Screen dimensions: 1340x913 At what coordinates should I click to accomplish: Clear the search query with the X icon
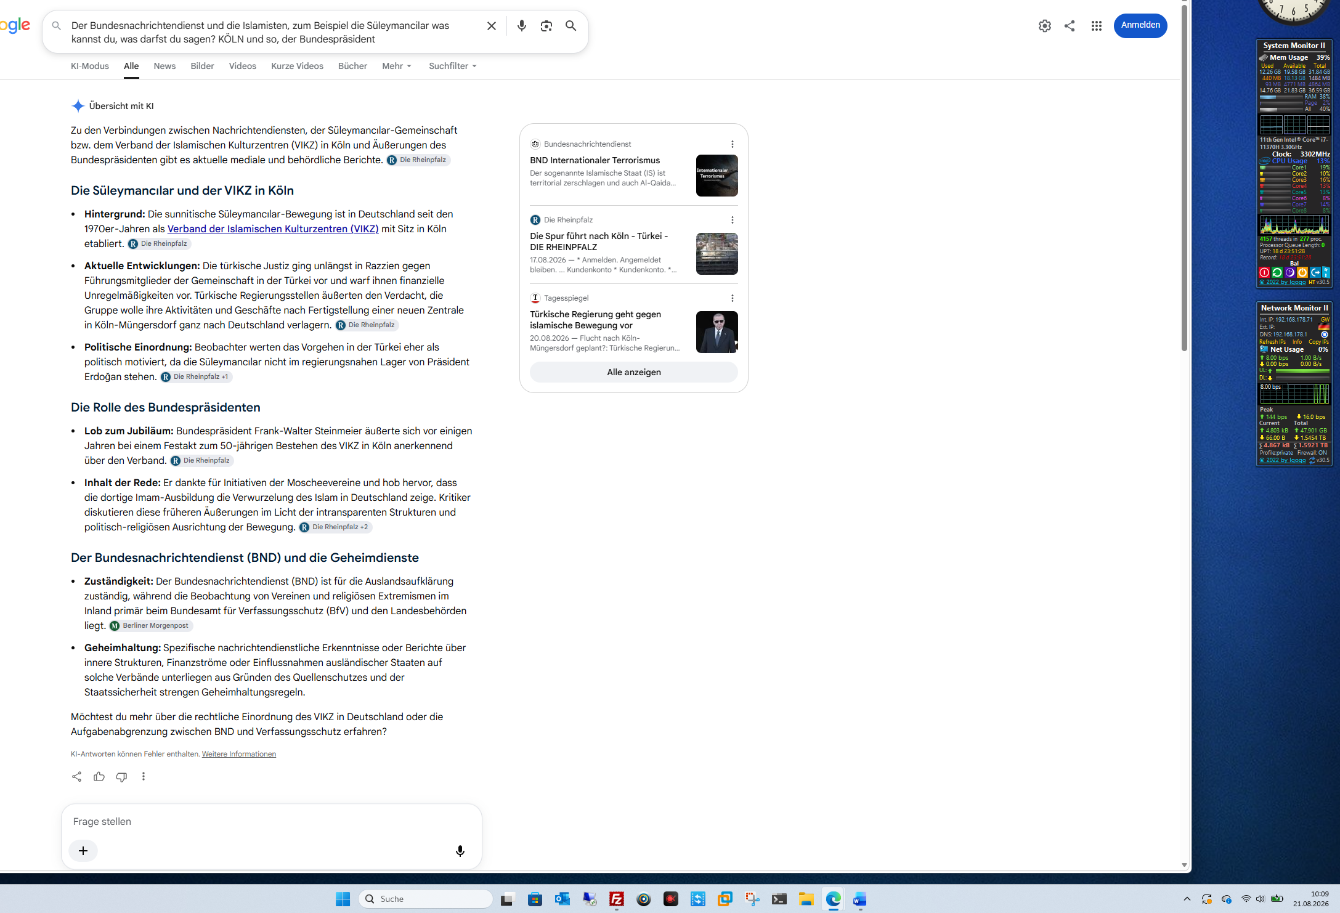(491, 26)
